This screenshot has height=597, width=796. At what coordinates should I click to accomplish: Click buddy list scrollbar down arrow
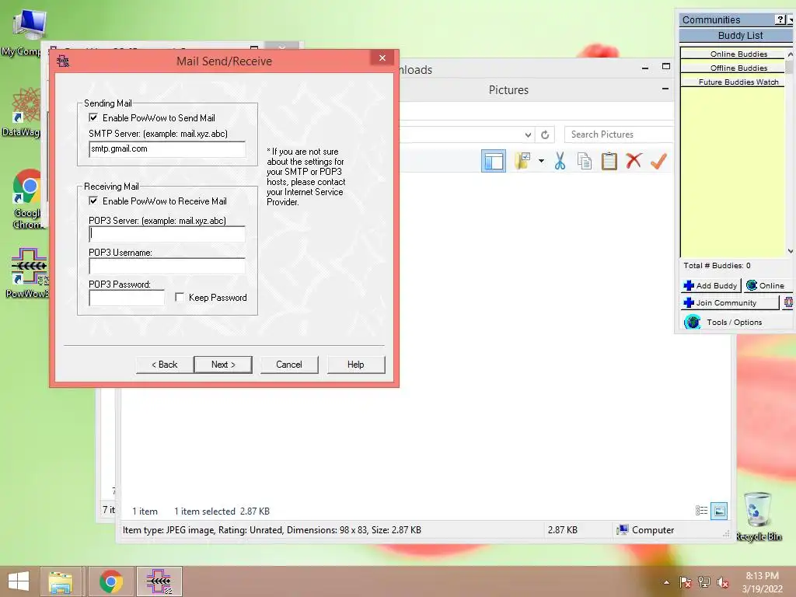(790, 251)
